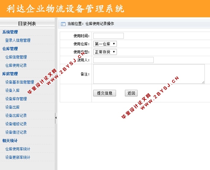The height and width of the screenshot is (170, 210).
Task: Click the 使用时间 field label
Action: [x=81, y=36]
